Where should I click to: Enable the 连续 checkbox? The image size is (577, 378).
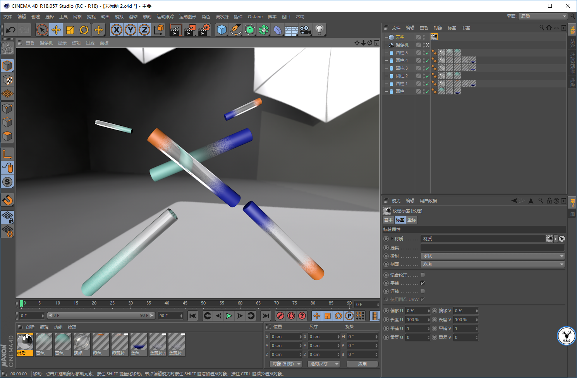pos(423,291)
